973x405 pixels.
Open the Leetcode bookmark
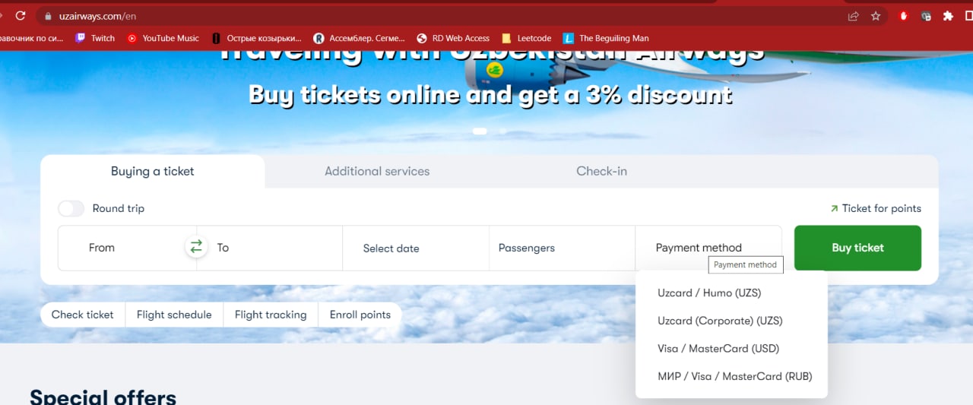click(x=527, y=38)
